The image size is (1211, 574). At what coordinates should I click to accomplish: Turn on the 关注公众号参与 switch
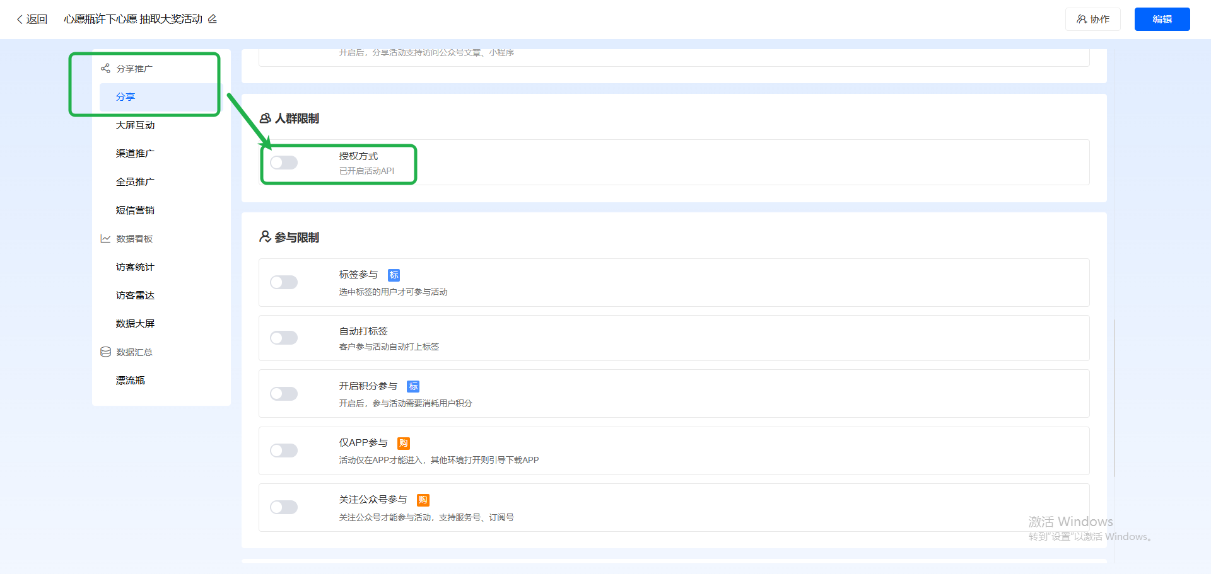pyautogui.click(x=284, y=507)
